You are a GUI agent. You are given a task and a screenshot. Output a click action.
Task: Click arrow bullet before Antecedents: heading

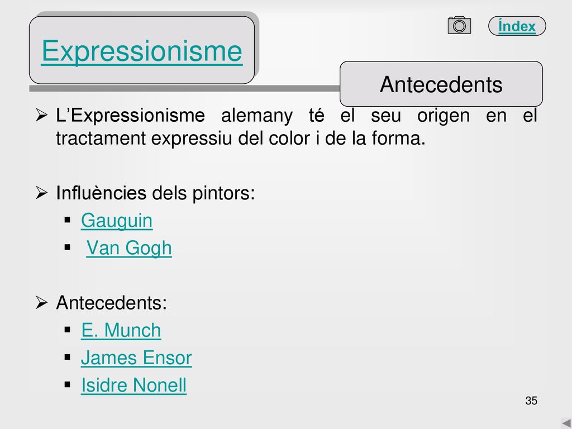[x=41, y=302]
